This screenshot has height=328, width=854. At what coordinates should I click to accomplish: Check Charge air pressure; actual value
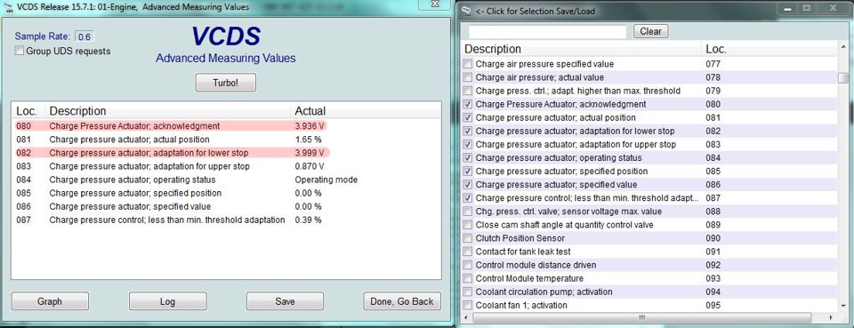click(467, 77)
